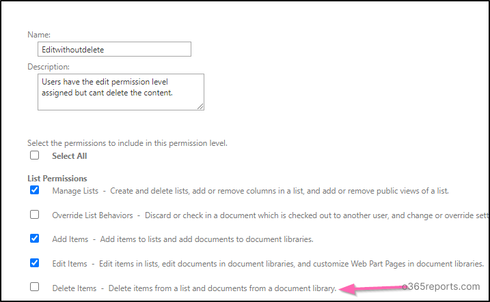This screenshot has height=302, width=490.
Task: Enable the Override List Behaviors checkbox
Action: (34, 215)
